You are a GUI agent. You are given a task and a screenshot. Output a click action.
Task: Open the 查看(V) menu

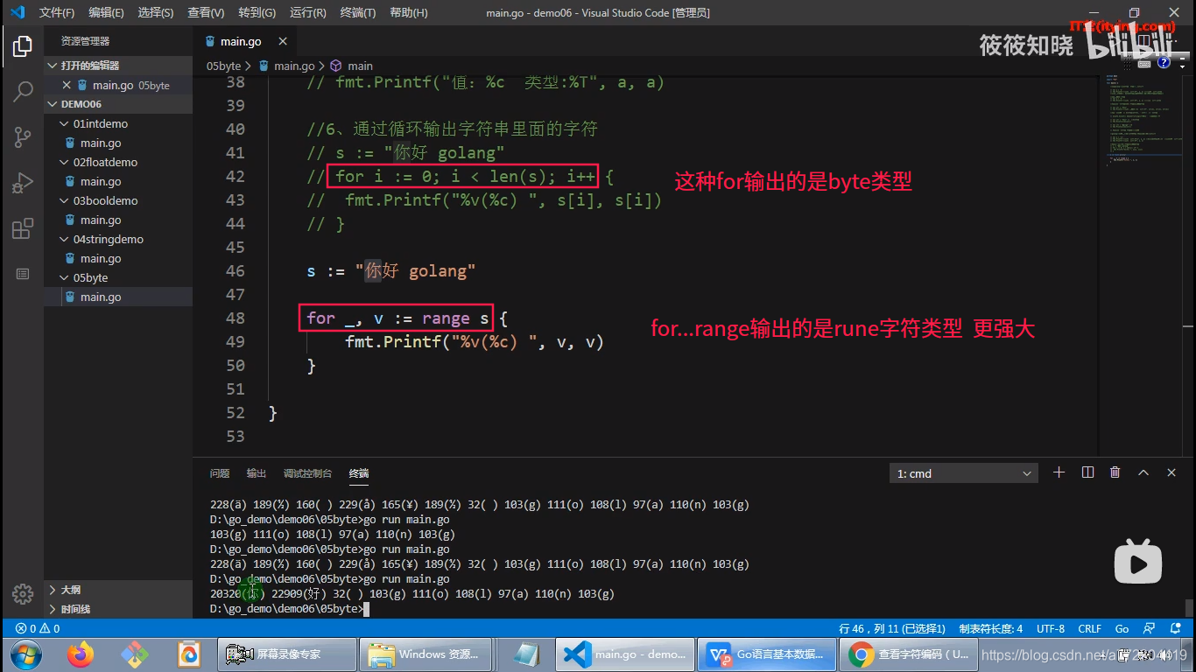206,13
